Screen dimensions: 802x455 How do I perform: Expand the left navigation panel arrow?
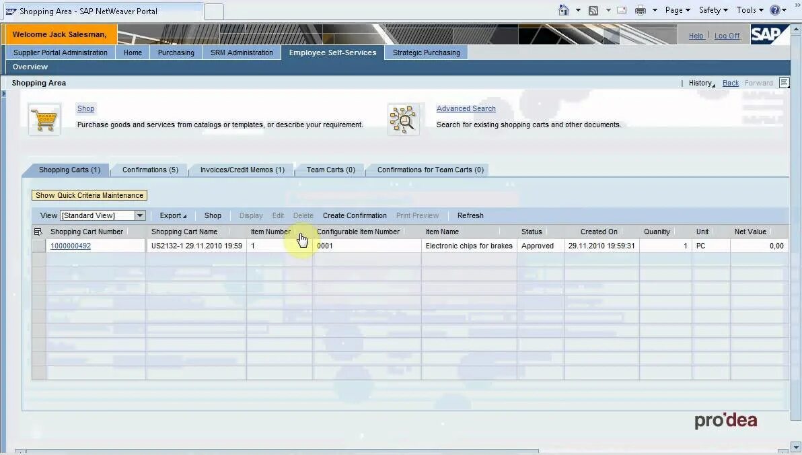(x=3, y=94)
